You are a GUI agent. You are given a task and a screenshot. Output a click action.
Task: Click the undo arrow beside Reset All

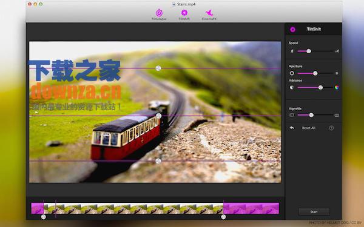[x=292, y=128]
